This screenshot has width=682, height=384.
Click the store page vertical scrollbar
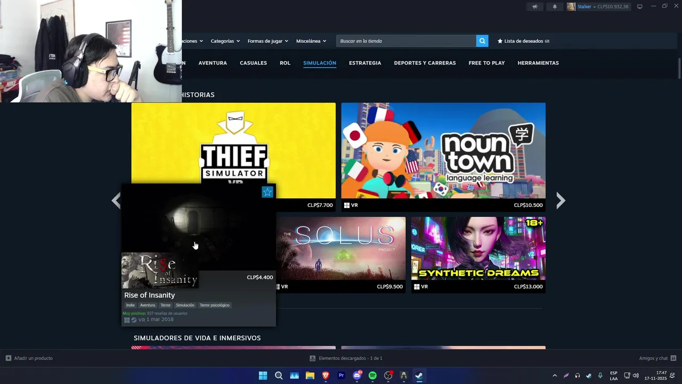pos(679,68)
